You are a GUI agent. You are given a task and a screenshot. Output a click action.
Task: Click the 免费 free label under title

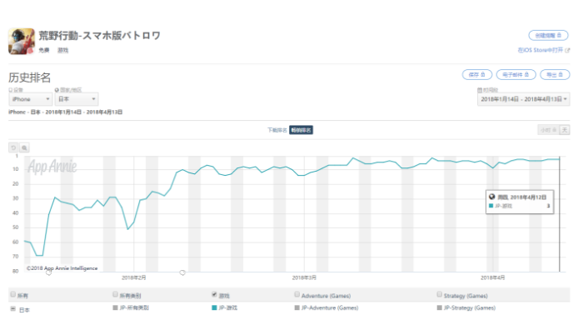coord(44,50)
